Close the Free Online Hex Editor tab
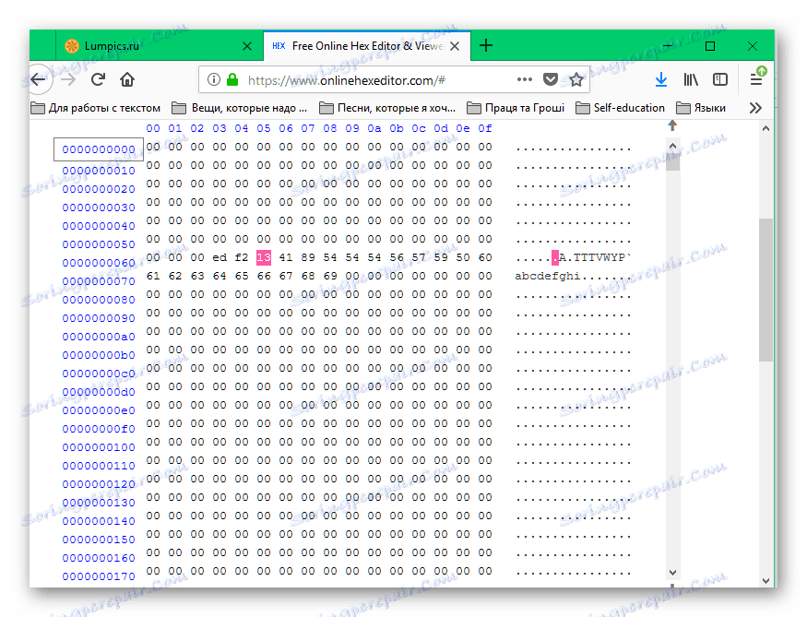The width and height of the screenshot is (807, 617). click(455, 46)
